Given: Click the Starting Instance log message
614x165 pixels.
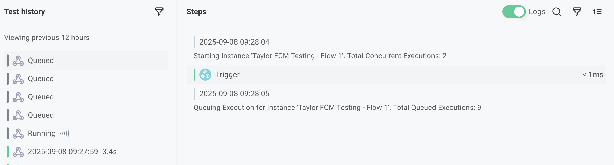Looking at the screenshot, I should [320, 56].
